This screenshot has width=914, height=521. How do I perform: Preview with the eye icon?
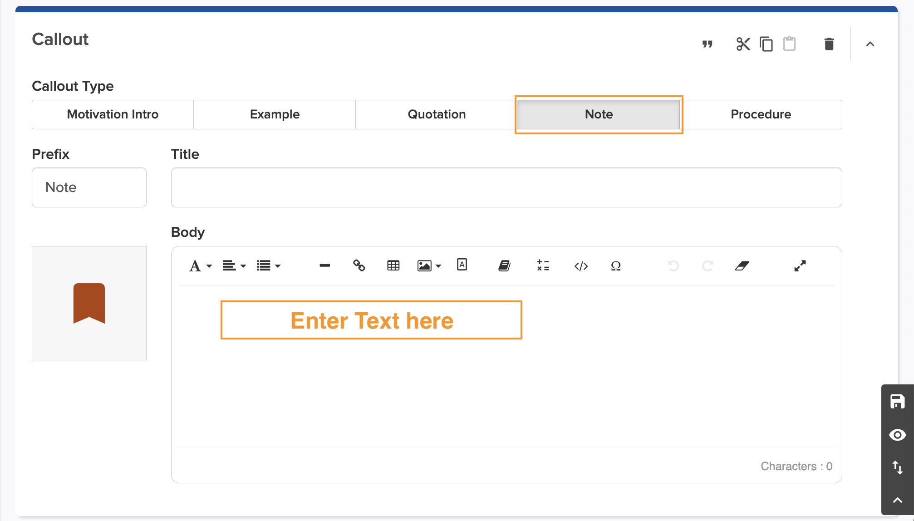[x=897, y=435]
